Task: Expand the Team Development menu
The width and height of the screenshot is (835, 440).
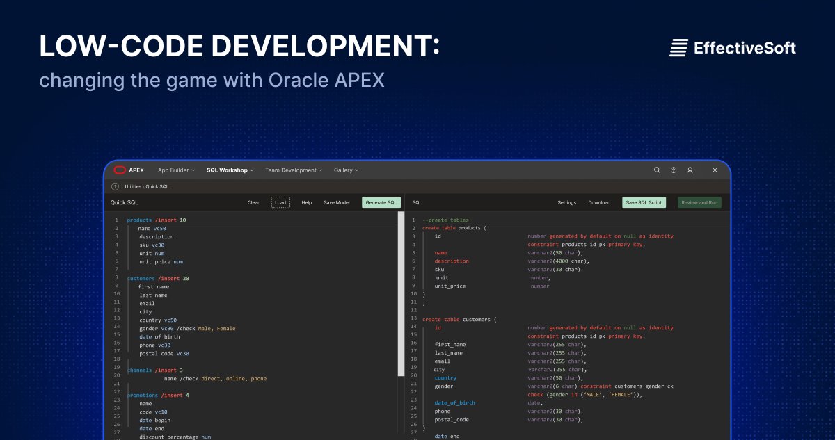Action: click(294, 170)
